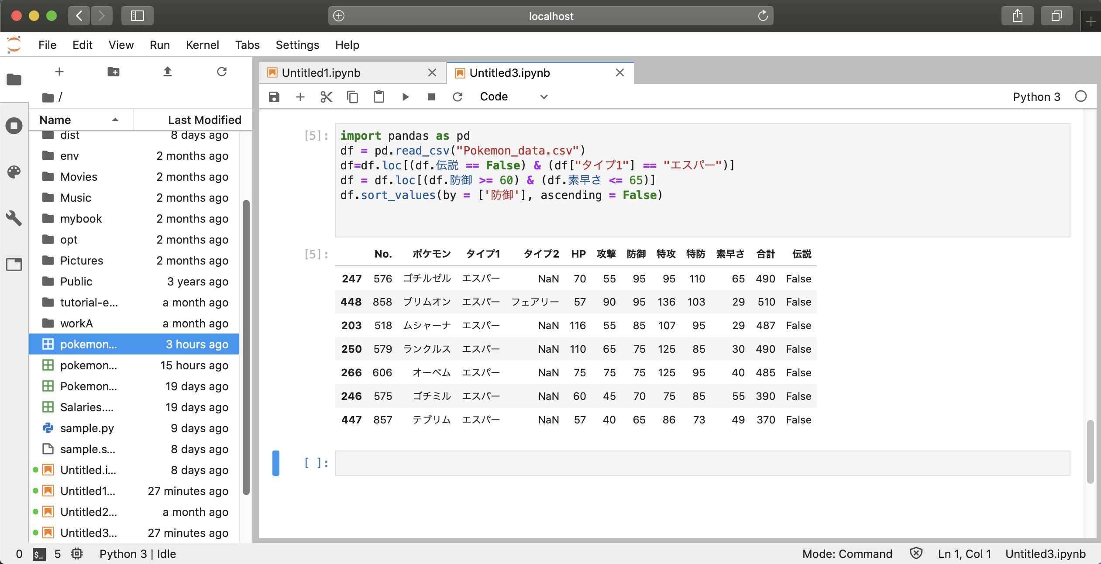Close the Untitled1.ipynb tab
This screenshot has width=1101, height=564.
(432, 72)
